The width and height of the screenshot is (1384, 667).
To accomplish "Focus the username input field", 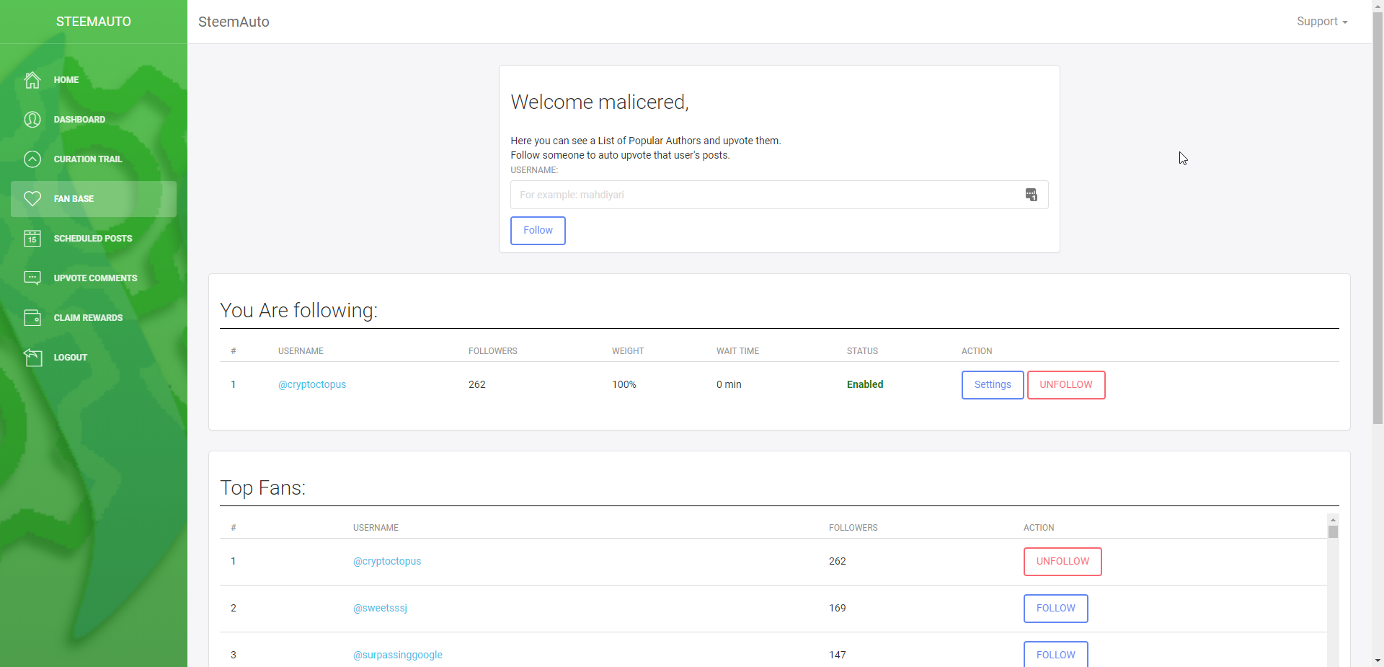I will coord(779,195).
